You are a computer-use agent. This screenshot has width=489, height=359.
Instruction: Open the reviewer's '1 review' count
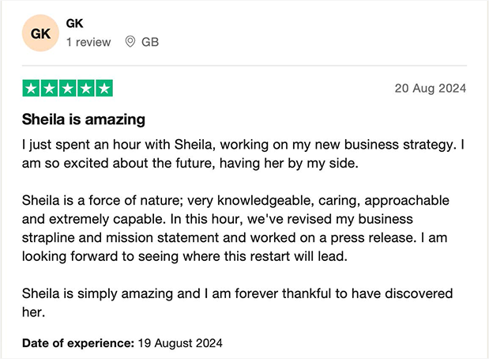pyautogui.click(x=88, y=42)
